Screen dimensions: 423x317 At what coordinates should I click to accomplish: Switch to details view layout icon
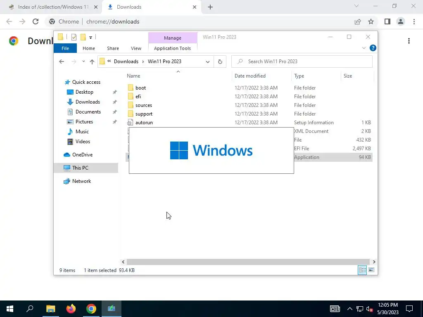click(x=362, y=270)
